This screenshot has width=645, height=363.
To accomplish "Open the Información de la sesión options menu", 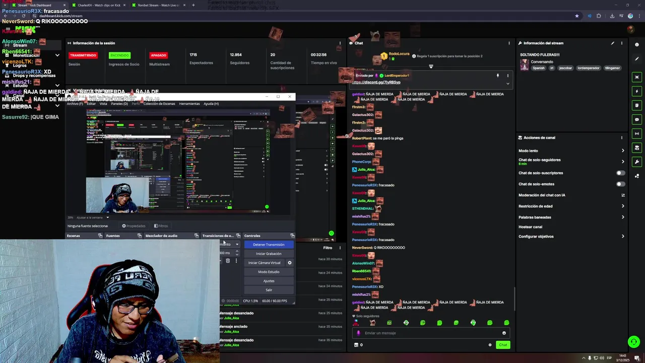I will pos(340,43).
